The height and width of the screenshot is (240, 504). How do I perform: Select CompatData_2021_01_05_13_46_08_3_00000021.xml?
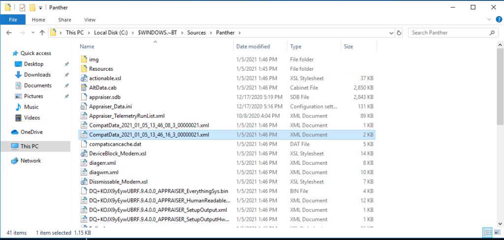(x=149, y=125)
